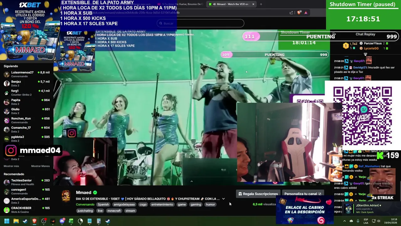Open the OneDrive cloud tray icon
This screenshot has width=401, height=226.
tap(351, 221)
